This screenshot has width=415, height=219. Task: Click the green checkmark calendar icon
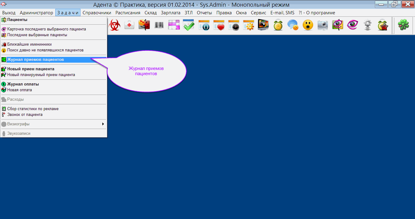coord(189,25)
